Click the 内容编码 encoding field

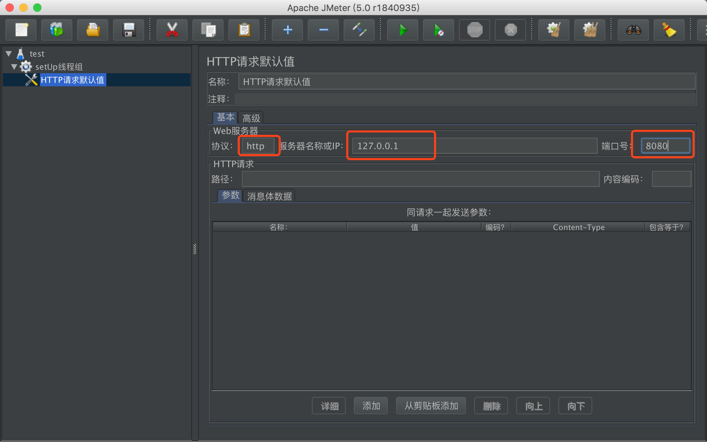pos(671,179)
